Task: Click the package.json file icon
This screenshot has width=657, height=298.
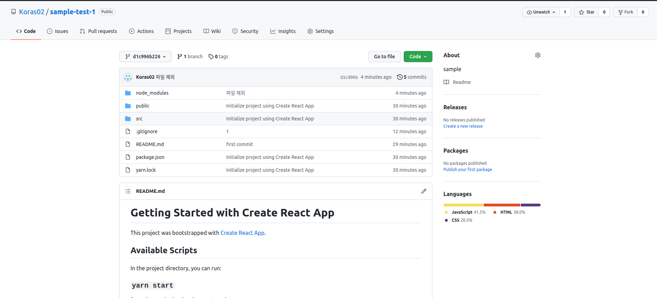Action: pos(128,157)
